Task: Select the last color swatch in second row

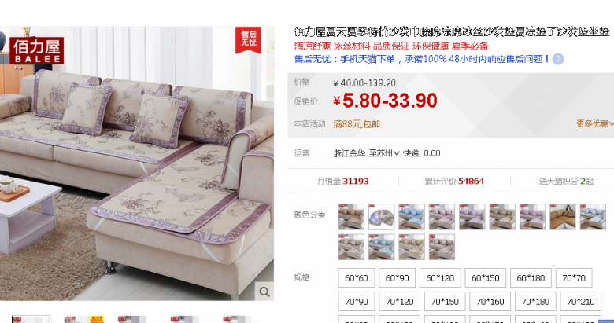Action: (x=442, y=247)
